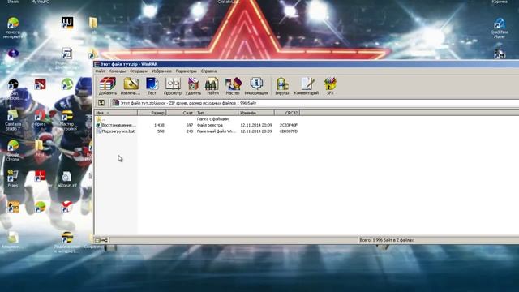519x292 pixels.
Task: Run the Тест archive test tool
Action: pos(152,86)
